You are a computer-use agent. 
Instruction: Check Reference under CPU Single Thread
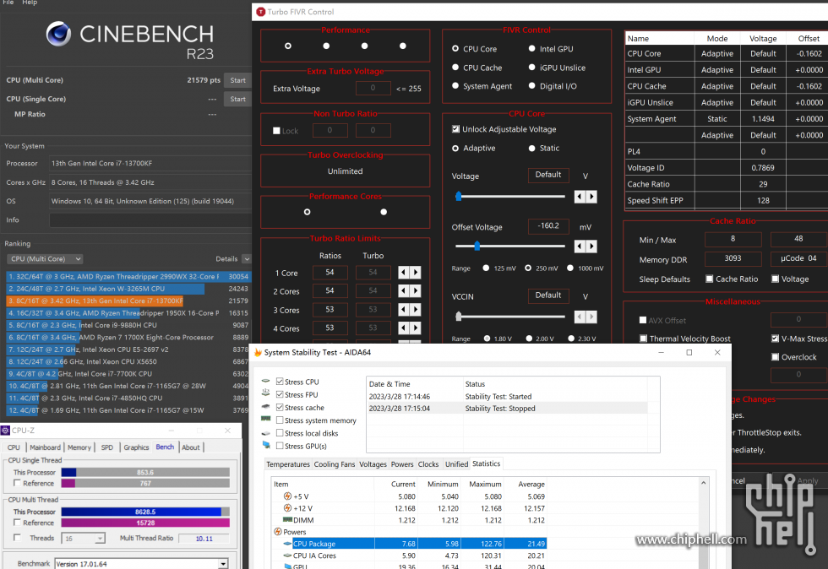18,483
